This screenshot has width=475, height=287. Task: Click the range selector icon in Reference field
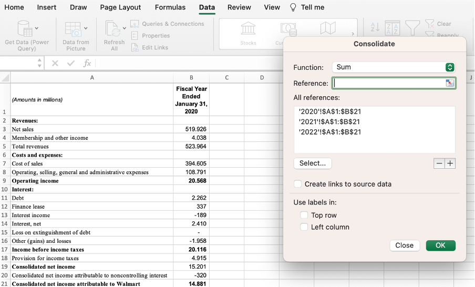tap(450, 83)
